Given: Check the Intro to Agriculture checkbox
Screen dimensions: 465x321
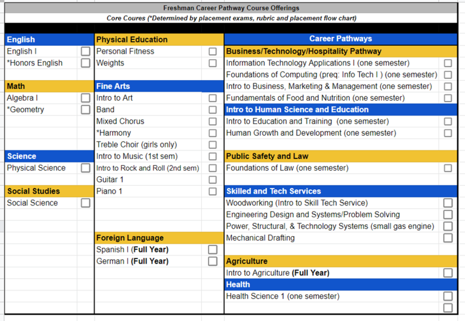Looking at the screenshot, I should [x=448, y=273].
